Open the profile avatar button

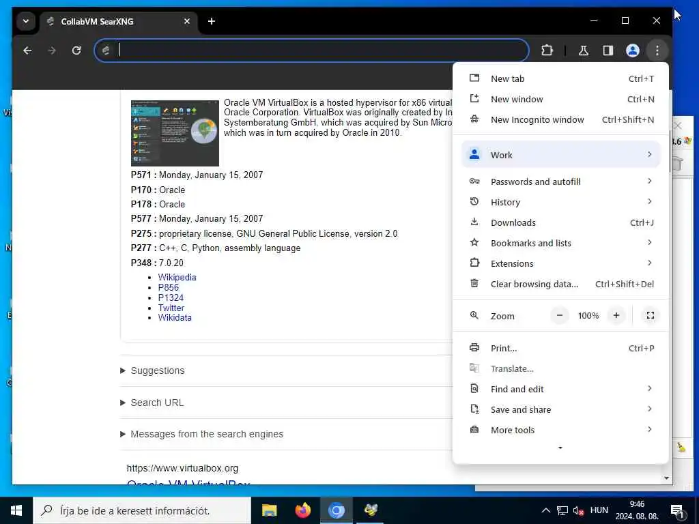tap(633, 50)
